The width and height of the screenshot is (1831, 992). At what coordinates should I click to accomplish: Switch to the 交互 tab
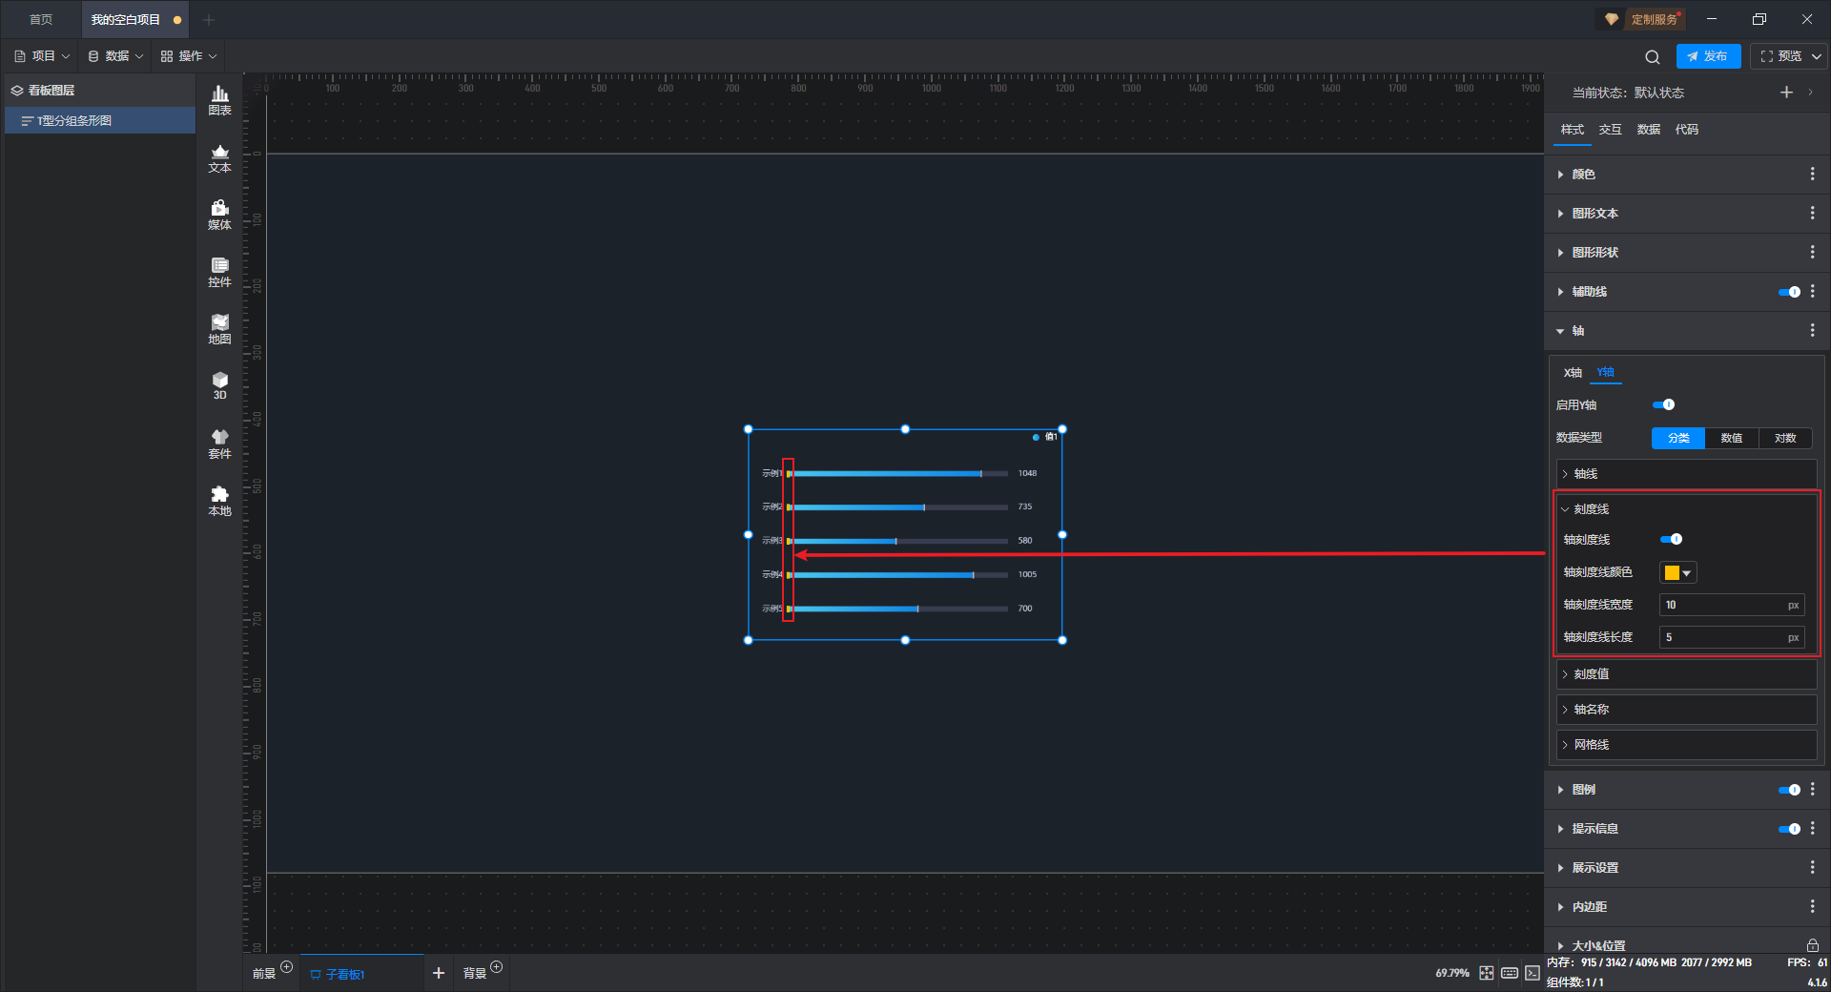coord(1610,130)
